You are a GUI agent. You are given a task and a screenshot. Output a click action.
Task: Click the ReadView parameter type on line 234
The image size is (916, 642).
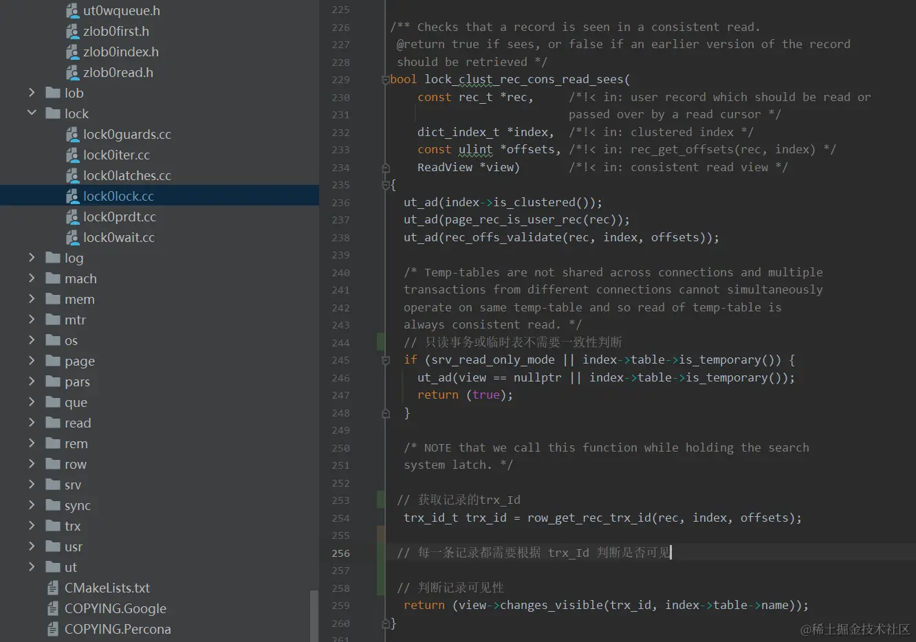[x=445, y=167]
